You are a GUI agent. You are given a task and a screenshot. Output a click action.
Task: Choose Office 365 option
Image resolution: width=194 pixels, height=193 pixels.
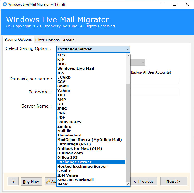click(x=91, y=158)
